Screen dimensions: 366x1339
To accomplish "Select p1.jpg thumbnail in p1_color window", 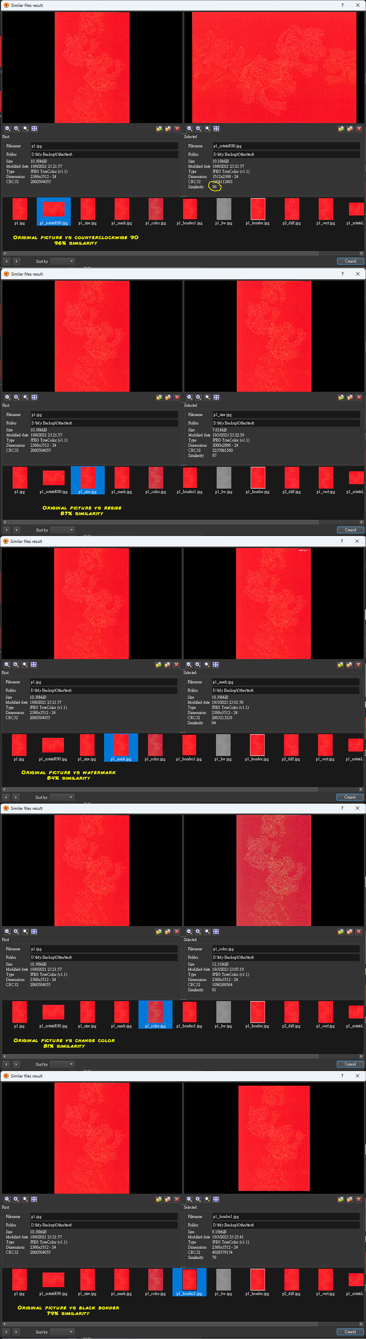I will click(19, 1015).
